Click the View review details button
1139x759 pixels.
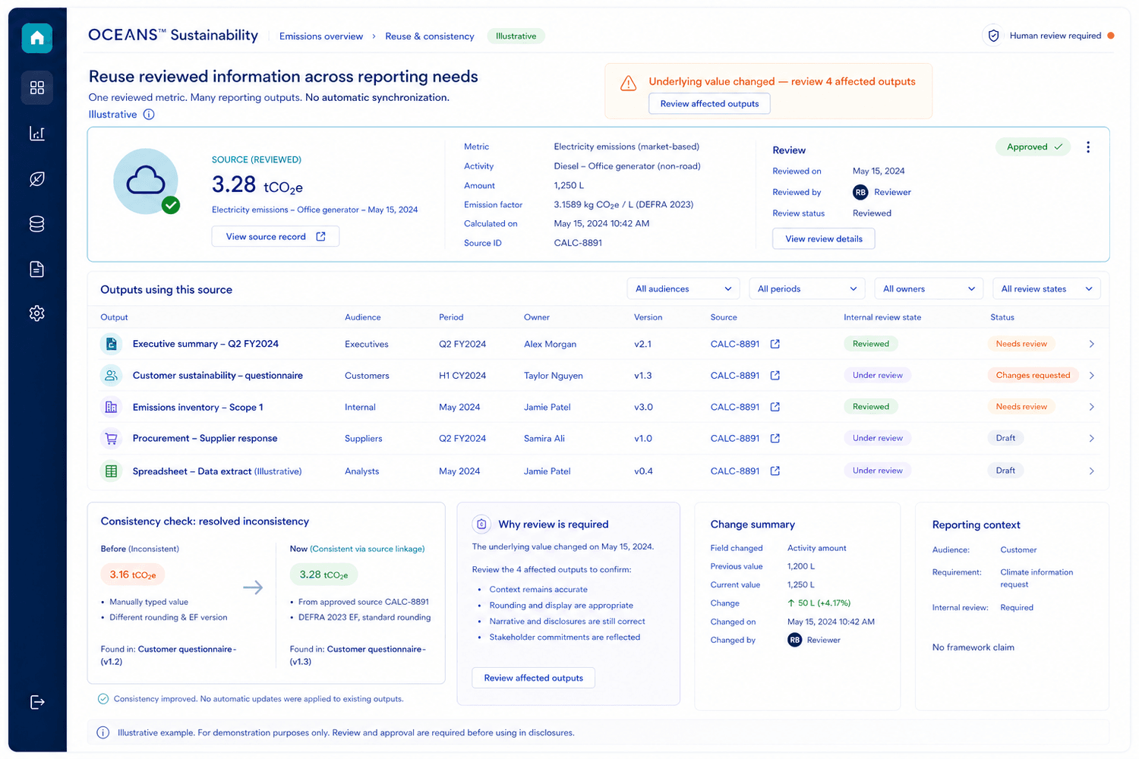(824, 238)
